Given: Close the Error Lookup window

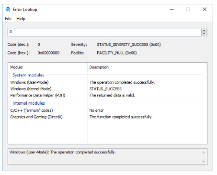Looking at the screenshot, I should [205, 10].
